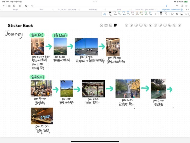Close the Simple Whi...ted Planner tab
This screenshot has height=143, width=190.
[x=182, y=9]
